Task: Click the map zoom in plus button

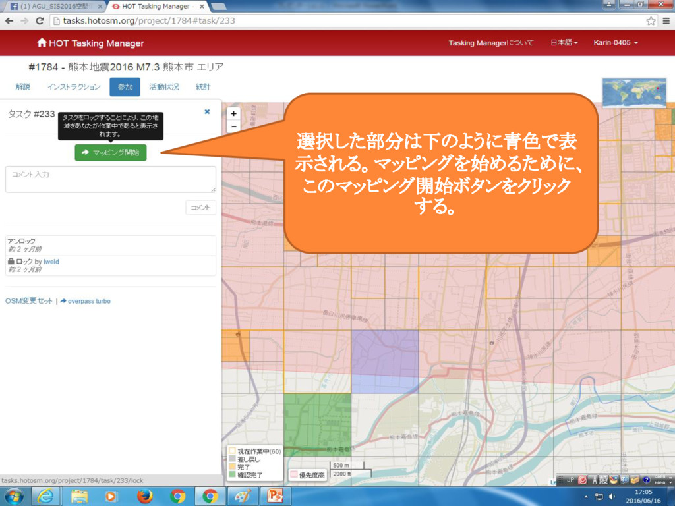Action: pos(233,113)
